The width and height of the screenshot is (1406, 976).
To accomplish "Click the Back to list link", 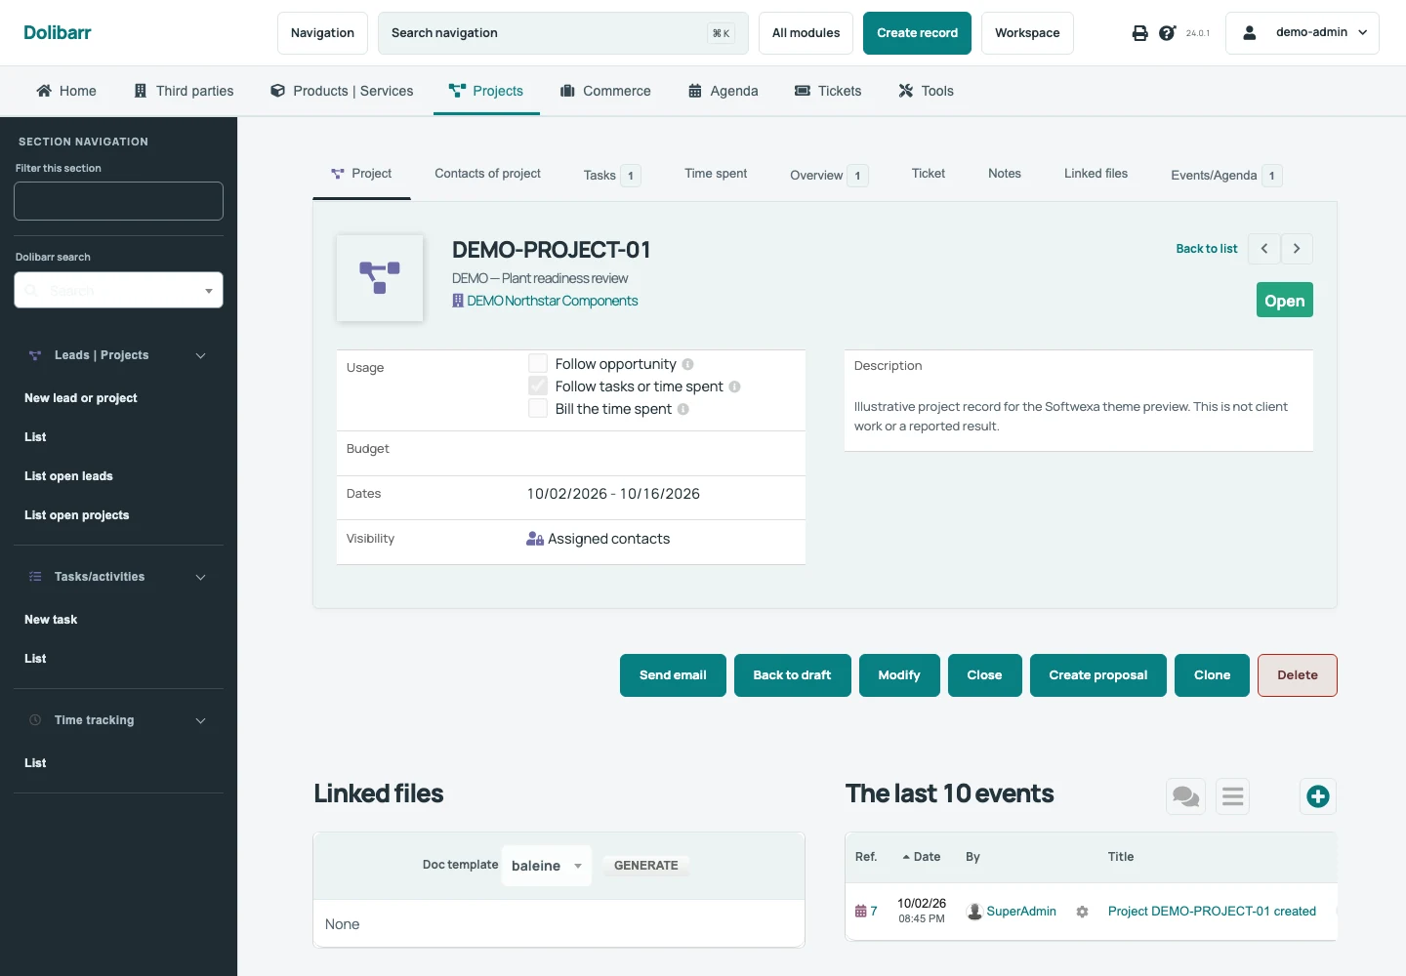I will click(x=1207, y=249).
